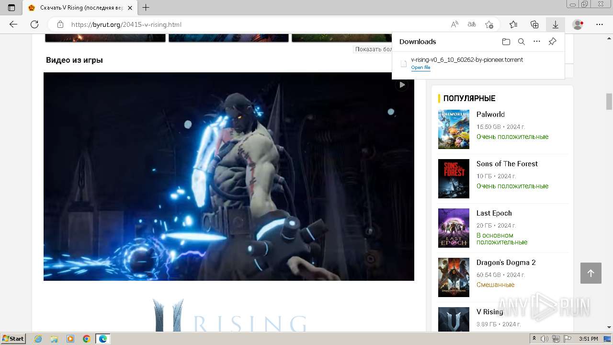Close the V Rising tab

tap(130, 8)
